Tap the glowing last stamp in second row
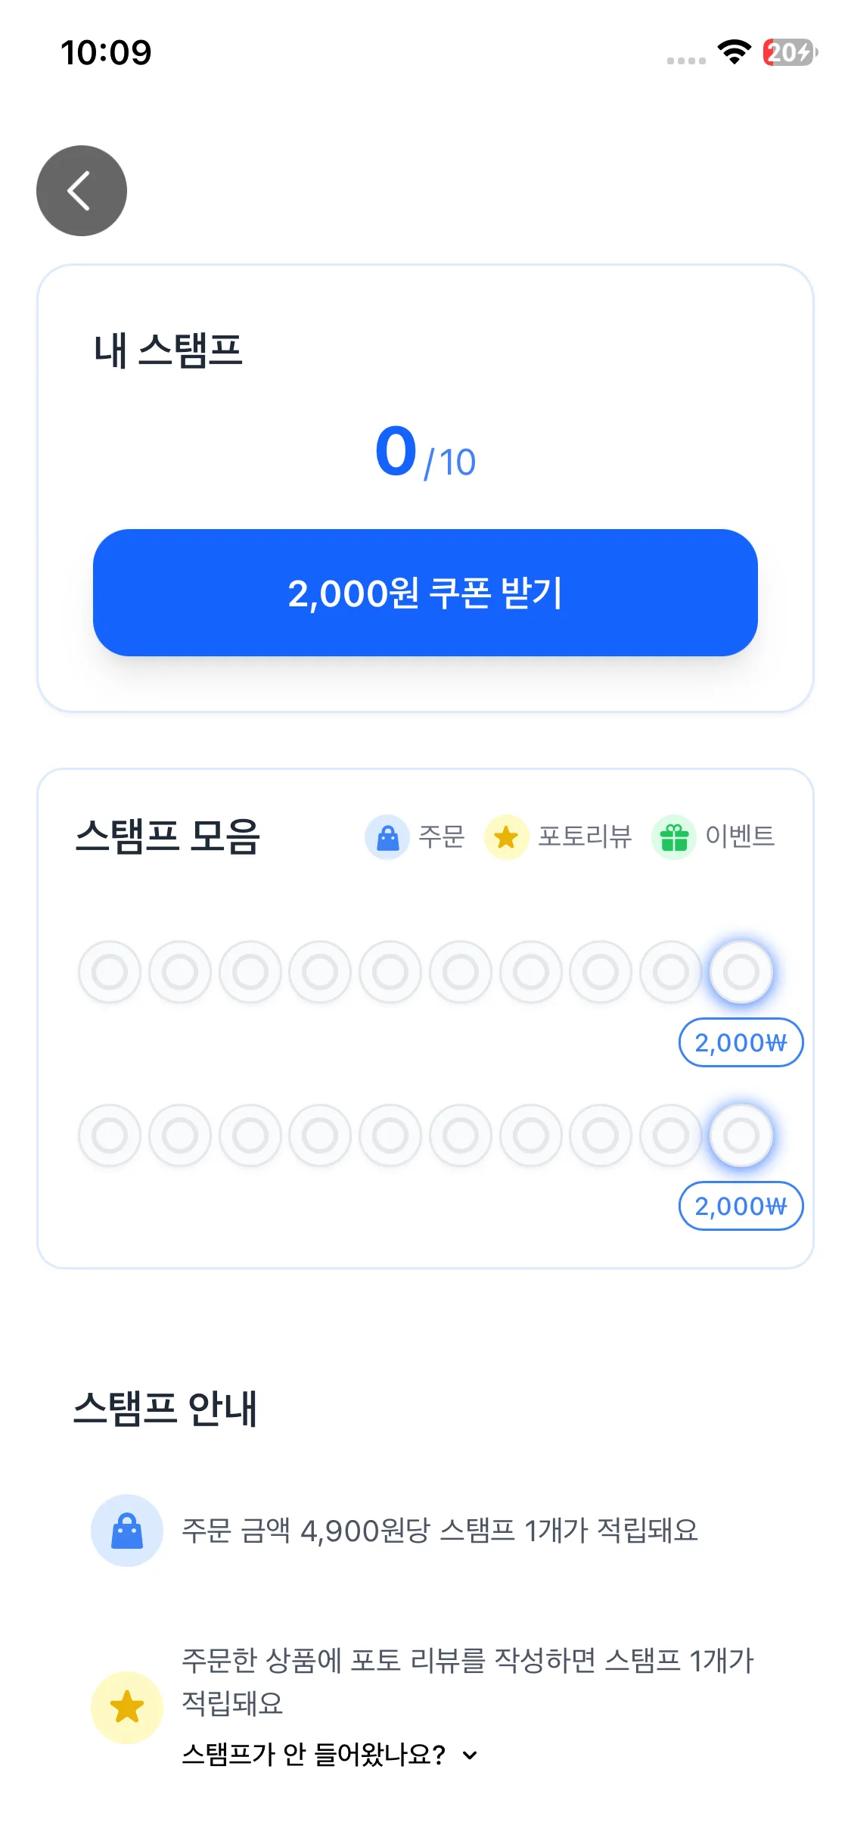This screenshot has width=851, height=1844. [741, 1135]
